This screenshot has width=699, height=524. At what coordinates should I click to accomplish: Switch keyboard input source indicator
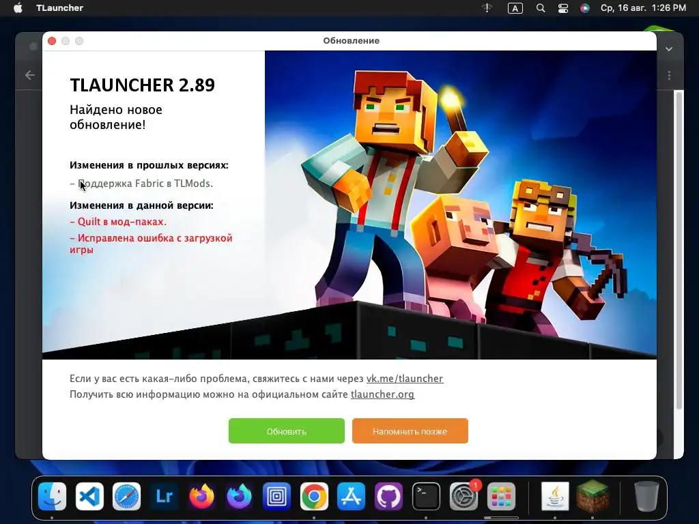tap(515, 8)
